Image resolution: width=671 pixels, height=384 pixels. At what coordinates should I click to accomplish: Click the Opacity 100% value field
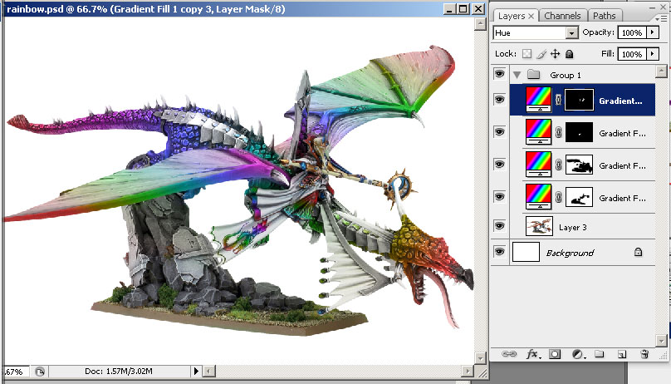[632, 32]
